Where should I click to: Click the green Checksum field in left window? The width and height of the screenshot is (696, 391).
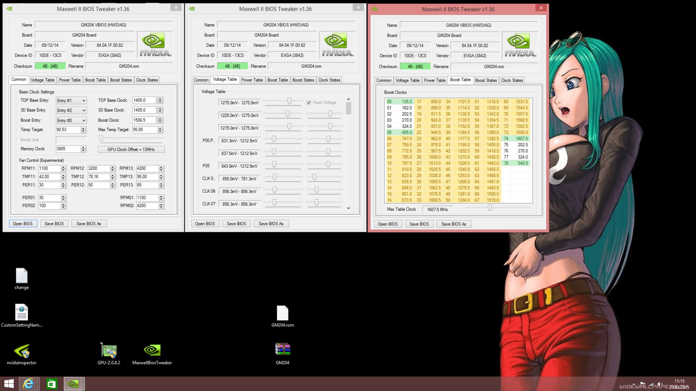click(x=50, y=66)
